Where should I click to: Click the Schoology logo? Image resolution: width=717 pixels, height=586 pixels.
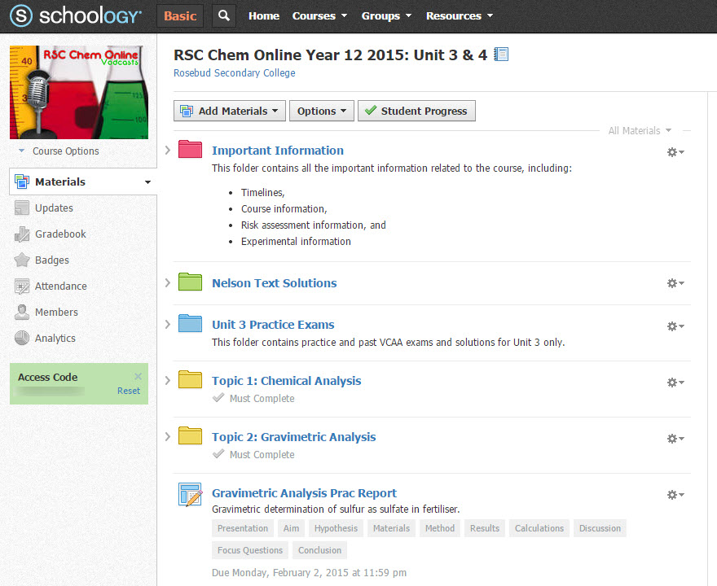tap(76, 15)
